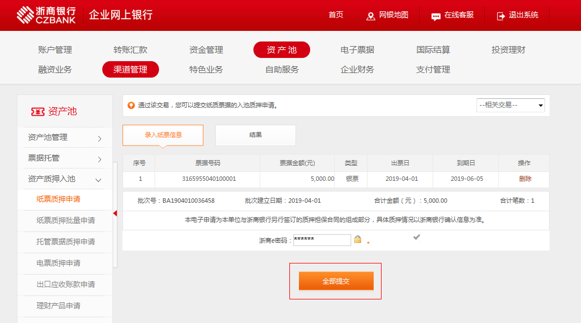Expand the 票据托管 menu
Viewport: 581px width, 323px height.
pyautogui.click(x=65, y=158)
